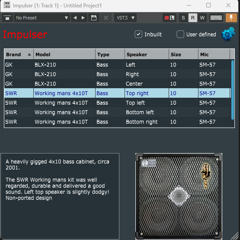This screenshot has width=240, height=240.
Task: Sort by the Size column header
Action: (x=183, y=54)
